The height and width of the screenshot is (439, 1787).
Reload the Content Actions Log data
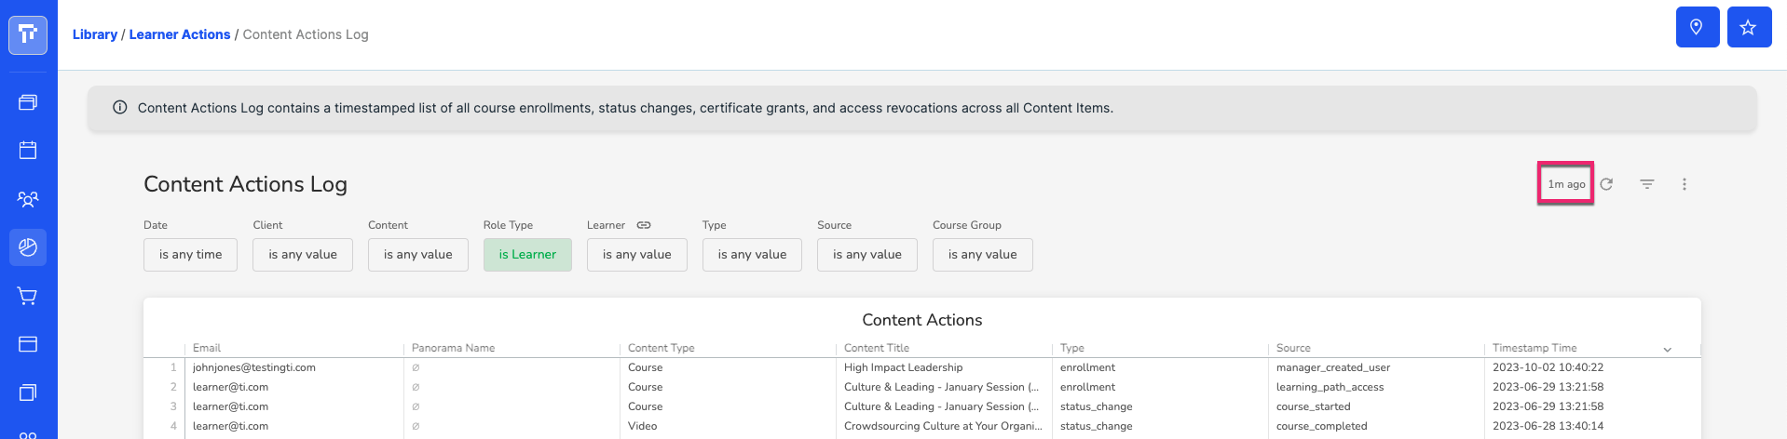point(1606,184)
